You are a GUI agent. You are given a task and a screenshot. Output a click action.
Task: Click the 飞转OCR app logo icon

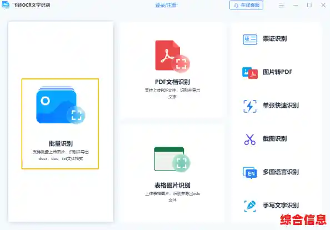click(x=6, y=5)
